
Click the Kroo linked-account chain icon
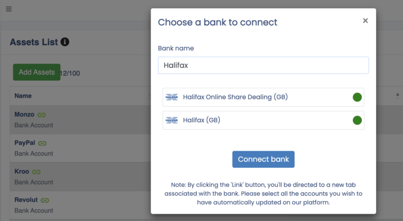(x=36, y=172)
